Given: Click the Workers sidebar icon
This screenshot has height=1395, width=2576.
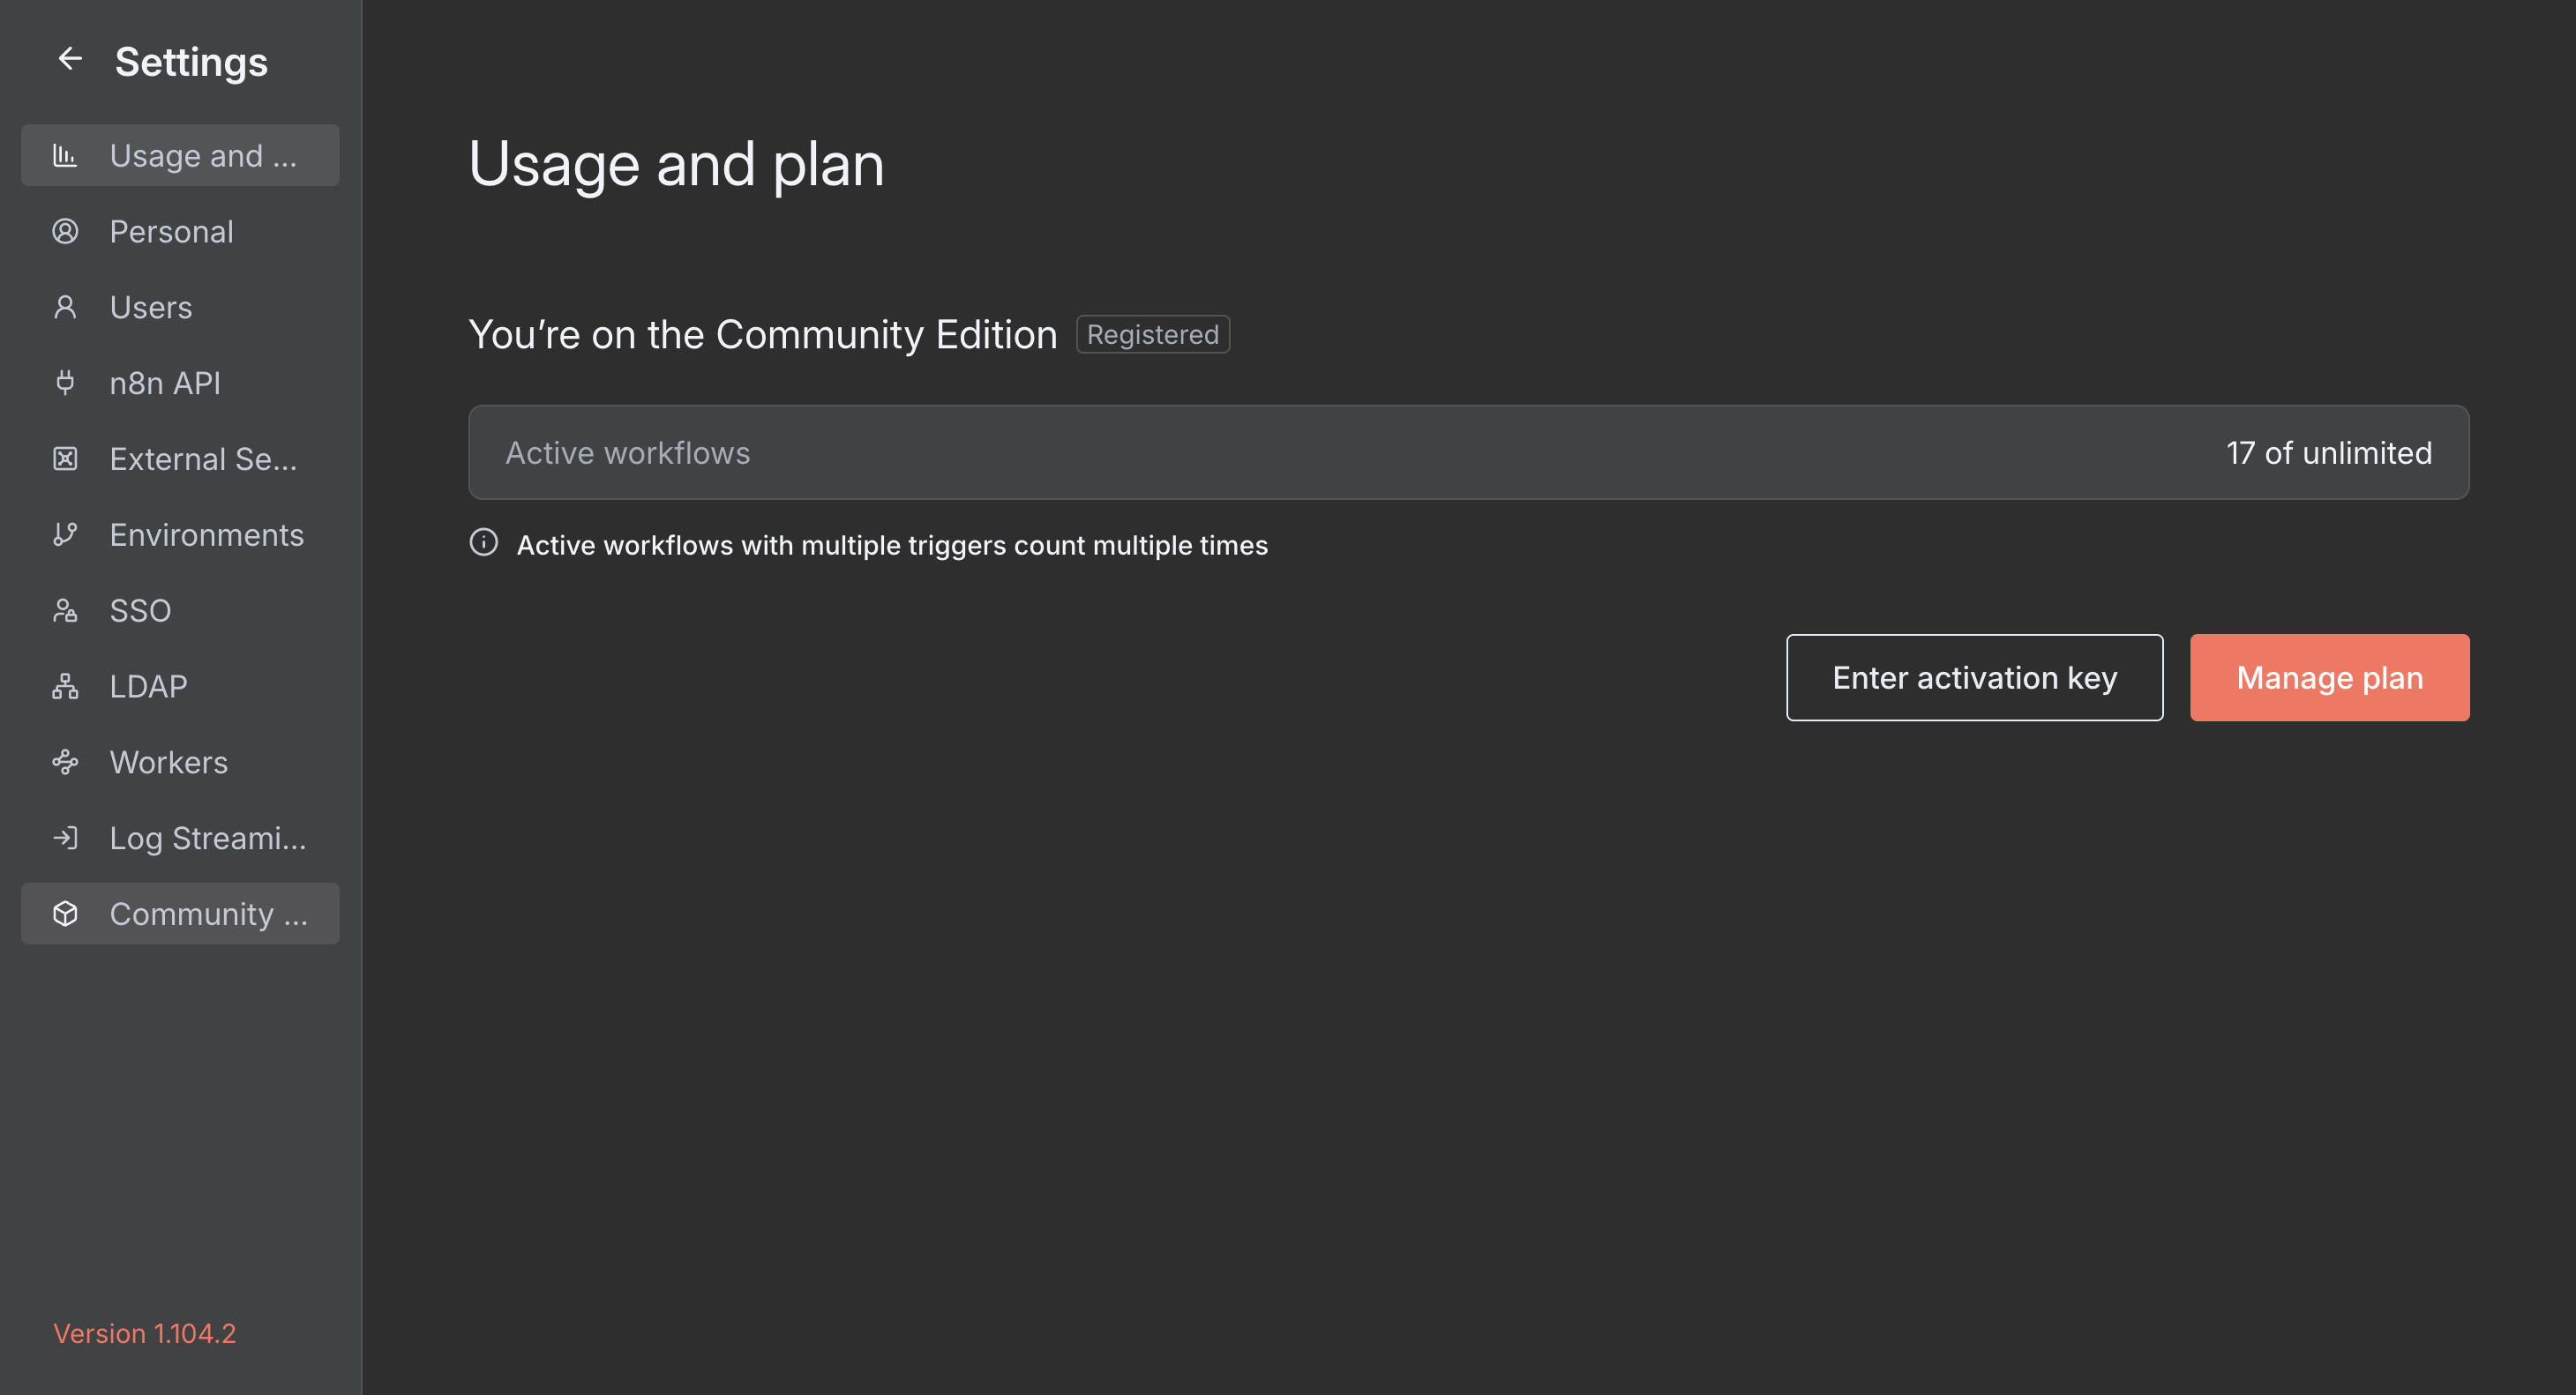Looking at the screenshot, I should point(65,763).
